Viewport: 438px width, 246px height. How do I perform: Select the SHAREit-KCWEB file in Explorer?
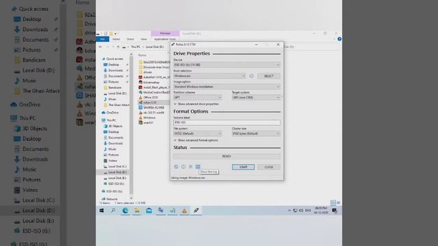coord(153,107)
